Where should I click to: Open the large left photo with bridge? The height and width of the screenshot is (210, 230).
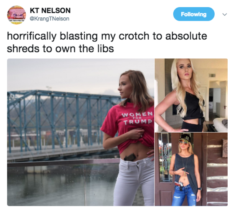(x=80, y=132)
